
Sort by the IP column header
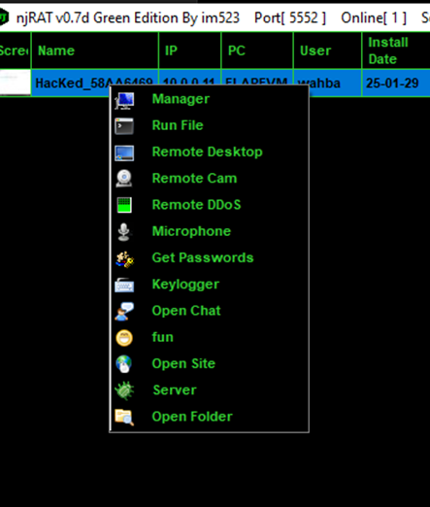click(190, 51)
